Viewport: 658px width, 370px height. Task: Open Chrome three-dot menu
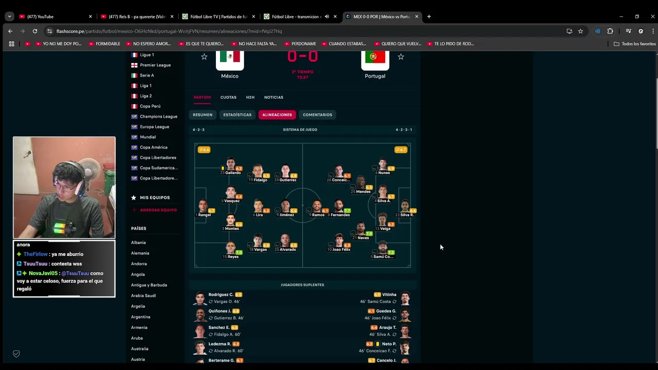tap(652, 31)
